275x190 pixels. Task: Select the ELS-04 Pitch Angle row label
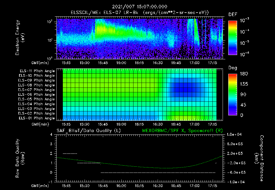pos(37,104)
